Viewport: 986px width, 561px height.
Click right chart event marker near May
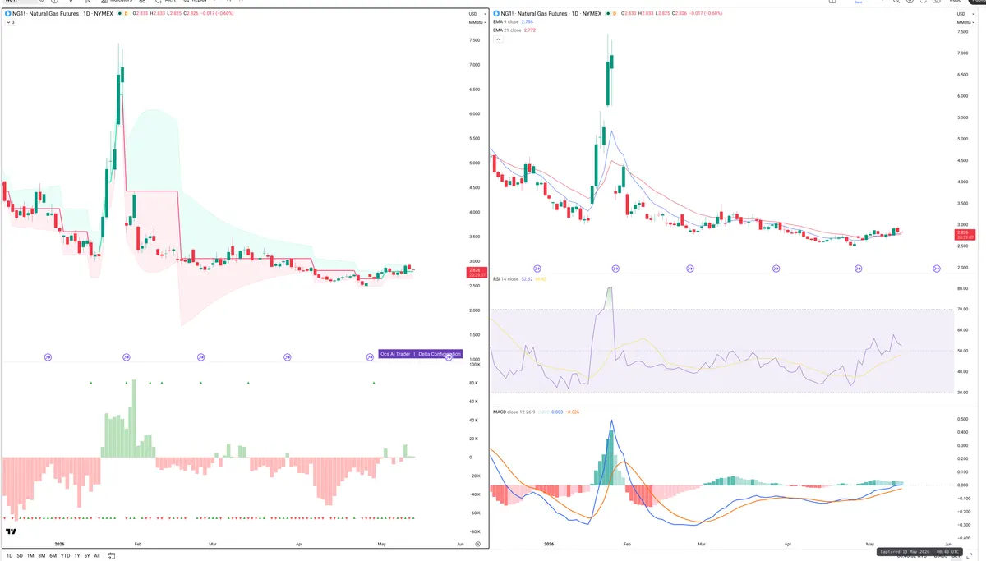pyautogui.click(x=859, y=268)
